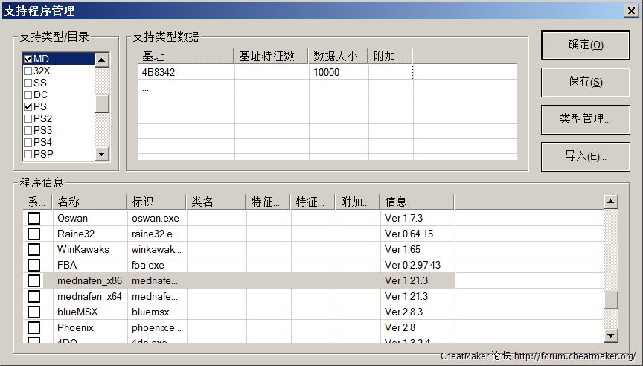Tick the checkbox for Oswan row
Viewport: 643px width, 366px height.
(x=33, y=218)
